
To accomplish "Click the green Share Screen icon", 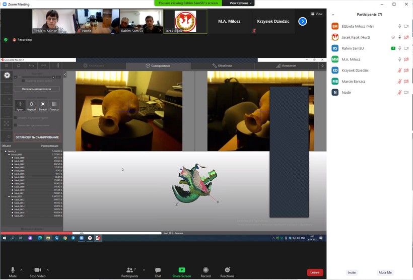I will click(182, 270).
